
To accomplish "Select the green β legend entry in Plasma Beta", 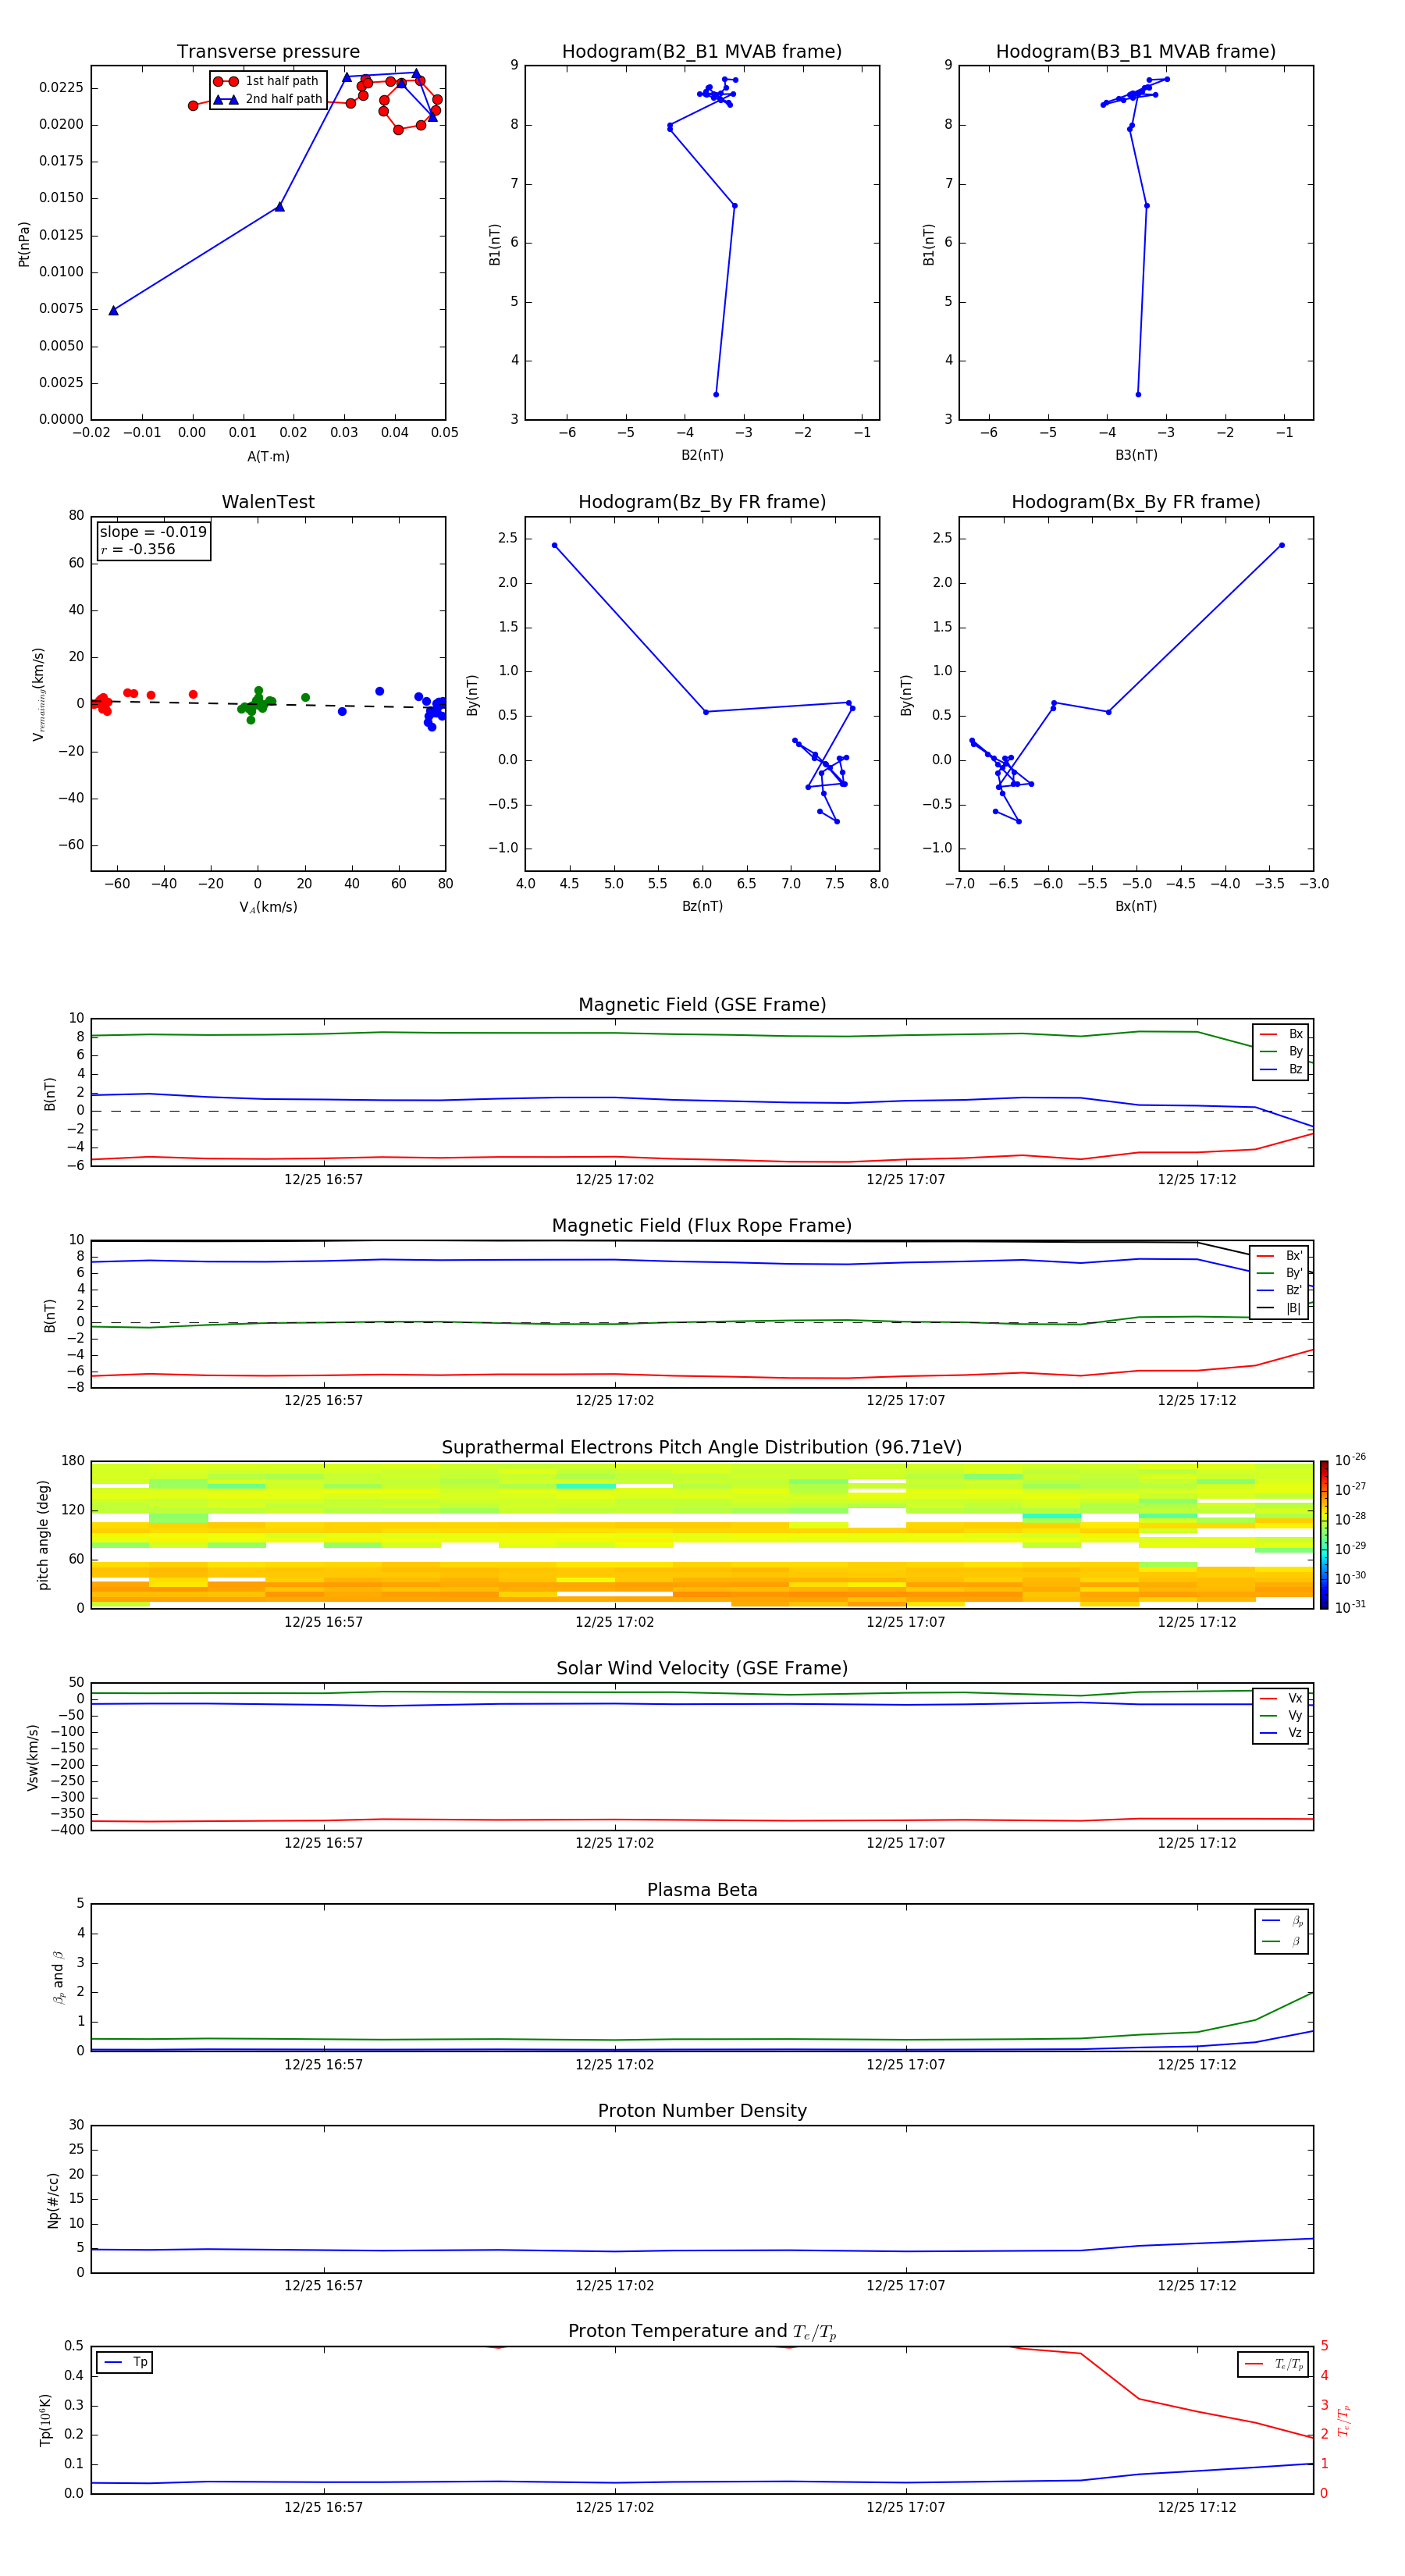I will pos(1282,1941).
